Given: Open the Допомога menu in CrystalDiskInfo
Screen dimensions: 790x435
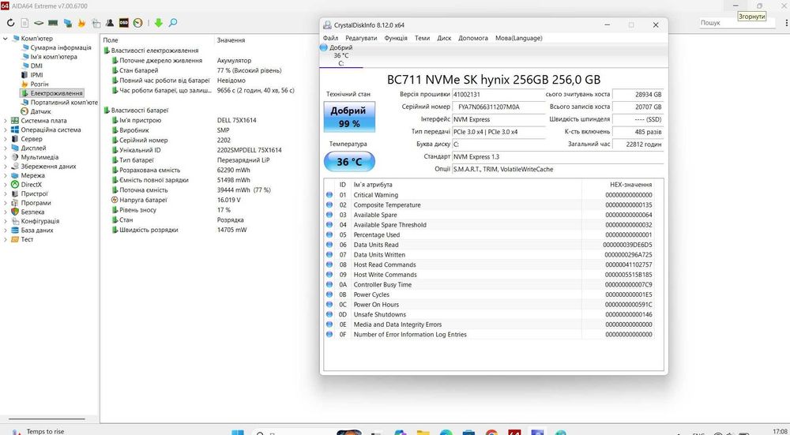Looking at the screenshot, I should [473, 38].
